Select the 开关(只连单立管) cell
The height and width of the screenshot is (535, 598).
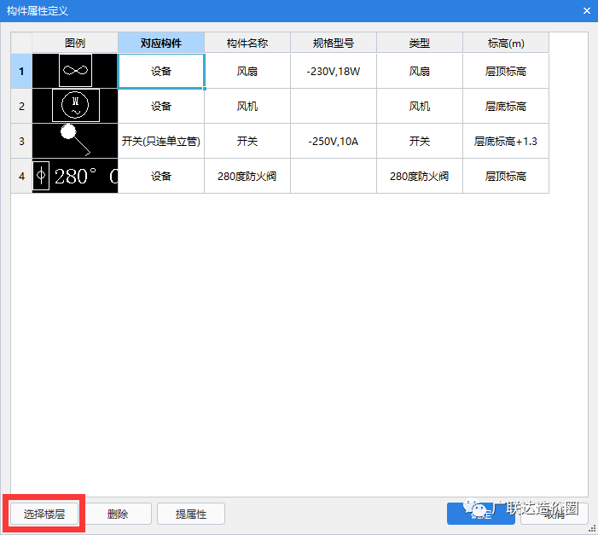click(161, 141)
